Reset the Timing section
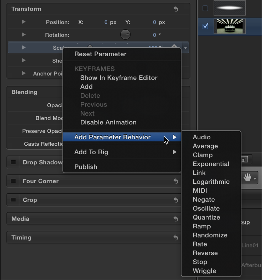This screenshot has width=262, height=280. [176, 238]
